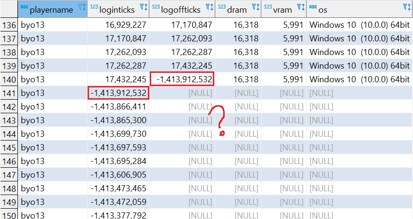Image resolution: width=413 pixels, height=219 pixels.
Task: Click the filter/sort icon on dram column
Action: pyautogui.click(x=256, y=7)
